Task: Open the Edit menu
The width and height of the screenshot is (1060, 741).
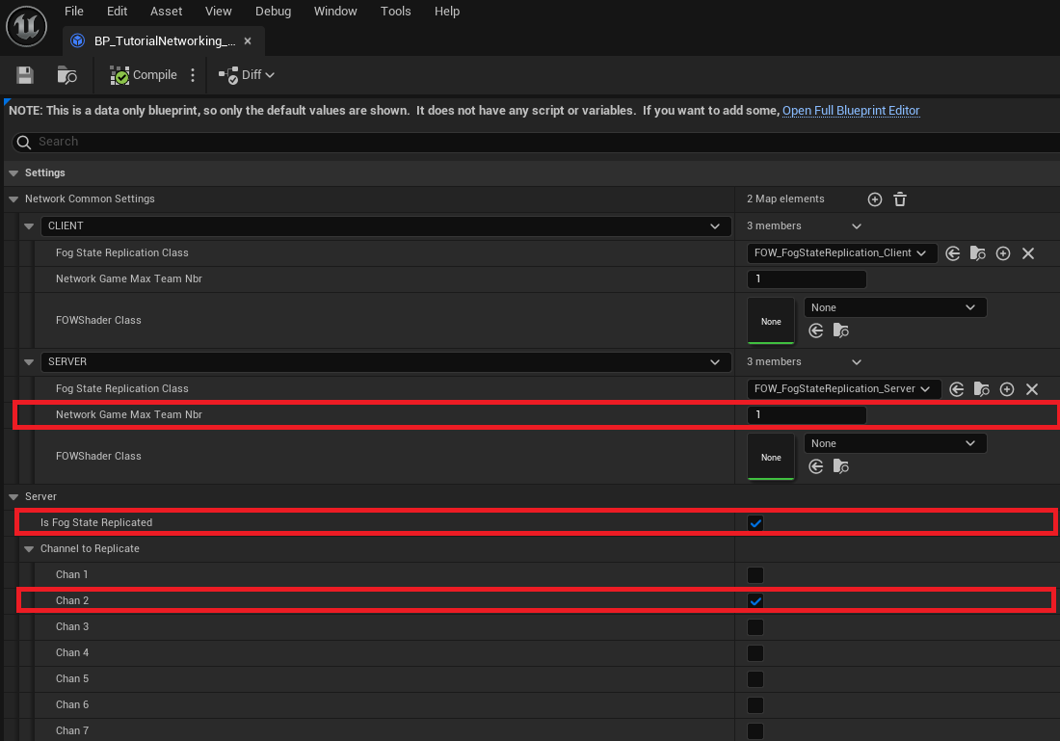Action: (117, 12)
